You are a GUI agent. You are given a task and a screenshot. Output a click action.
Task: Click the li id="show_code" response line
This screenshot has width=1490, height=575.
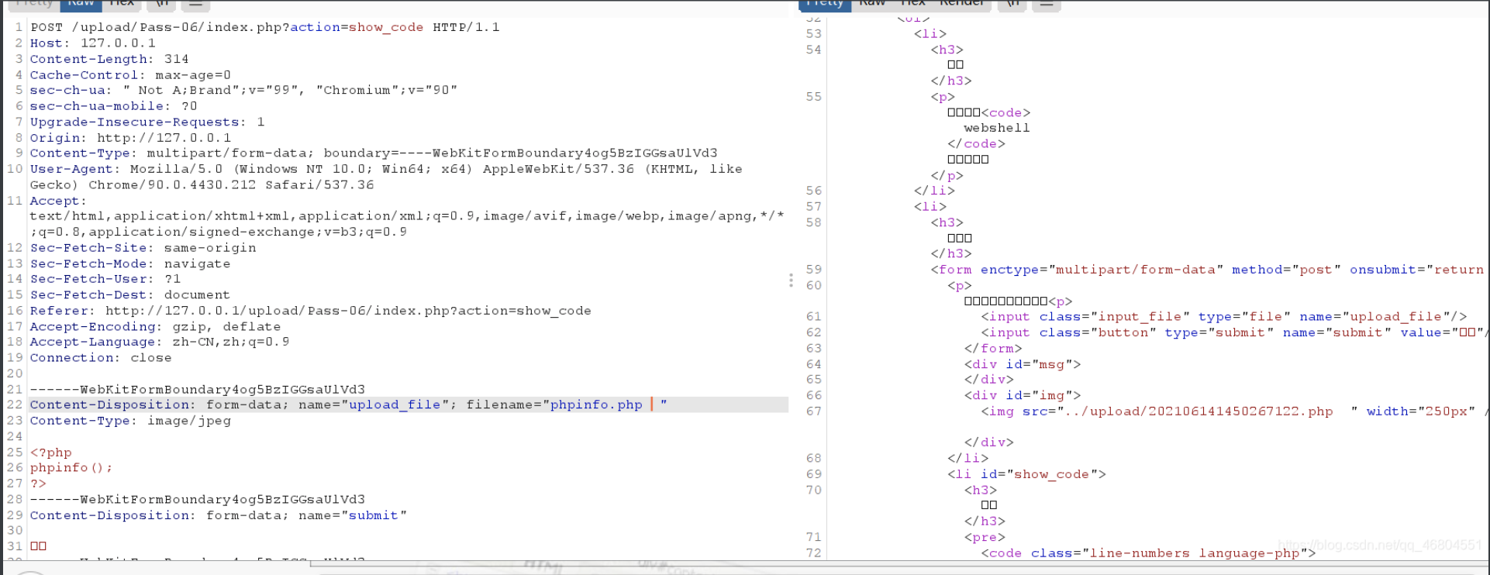[1026, 474]
